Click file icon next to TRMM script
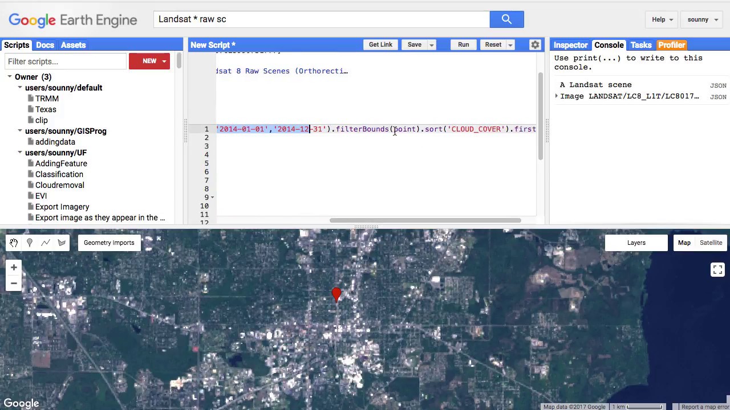 pyautogui.click(x=30, y=99)
